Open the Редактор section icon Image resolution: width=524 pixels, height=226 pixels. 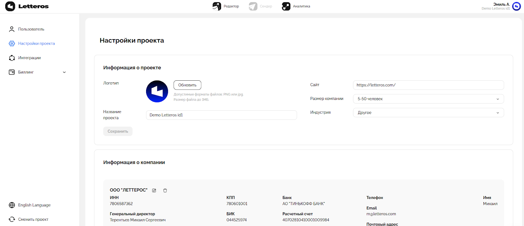(x=217, y=6)
